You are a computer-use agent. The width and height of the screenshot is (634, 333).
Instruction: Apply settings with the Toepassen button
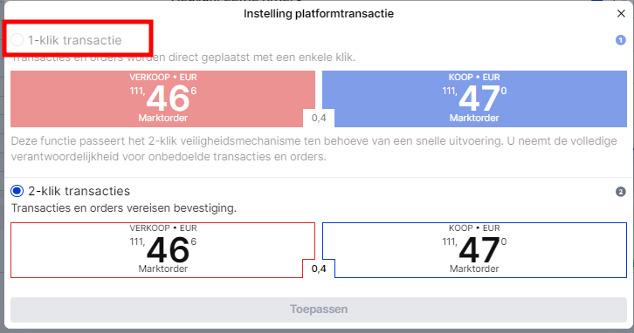(x=319, y=309)
